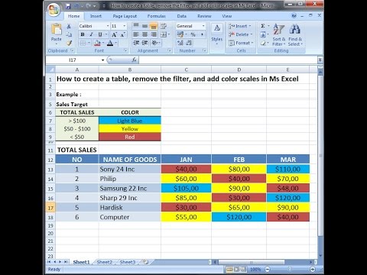Expand the formula bar

(320, 60)
